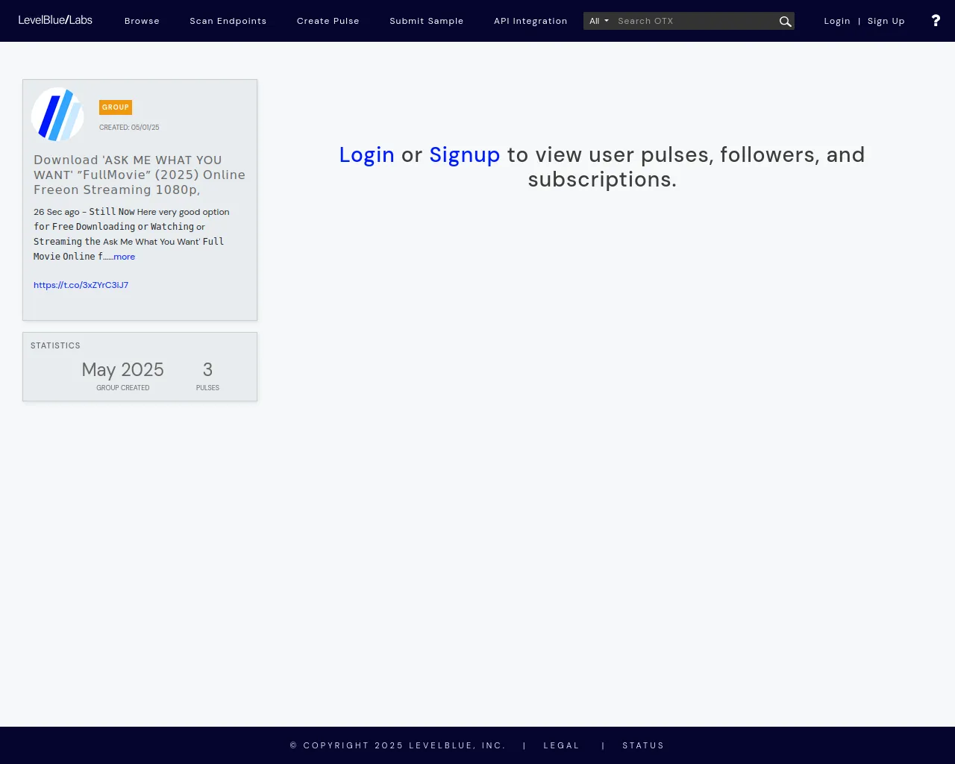
Task: Click the search magnifier icon
Action: [785, 22]
